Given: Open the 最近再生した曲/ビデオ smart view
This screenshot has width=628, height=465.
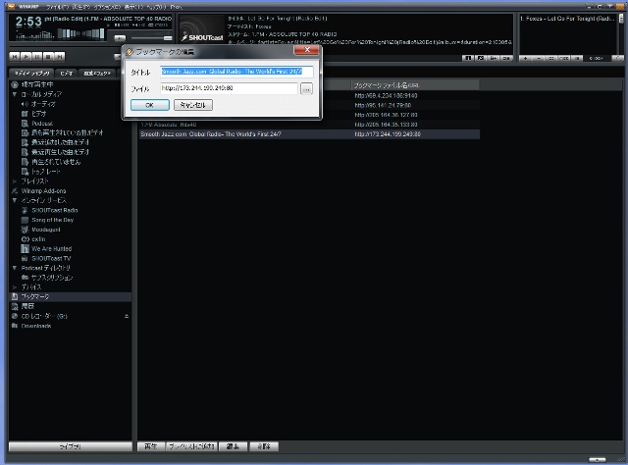Looking at the screenshot, I should coord(60,152).
